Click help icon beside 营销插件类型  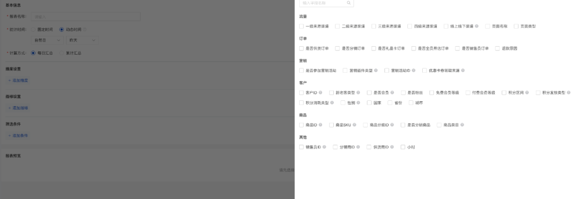(376, 70)
